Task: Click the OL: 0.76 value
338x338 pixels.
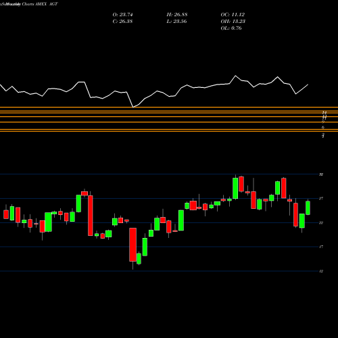Action: (x=231, y=28)
